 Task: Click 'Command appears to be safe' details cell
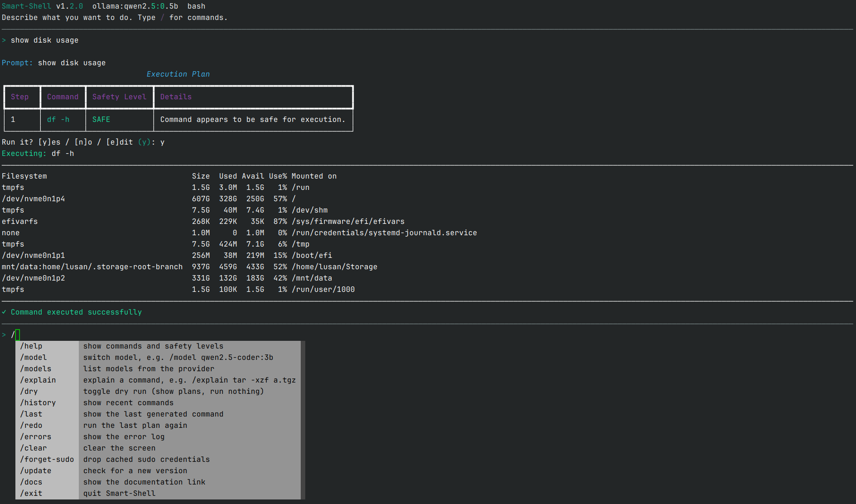pos(253,120)
